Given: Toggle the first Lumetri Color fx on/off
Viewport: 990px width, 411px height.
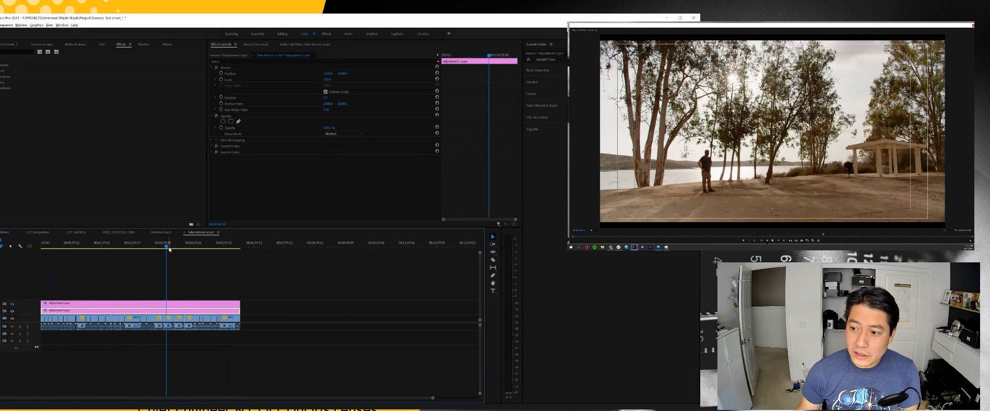Looking at the screenshot, I should click(x=216, y=146).
